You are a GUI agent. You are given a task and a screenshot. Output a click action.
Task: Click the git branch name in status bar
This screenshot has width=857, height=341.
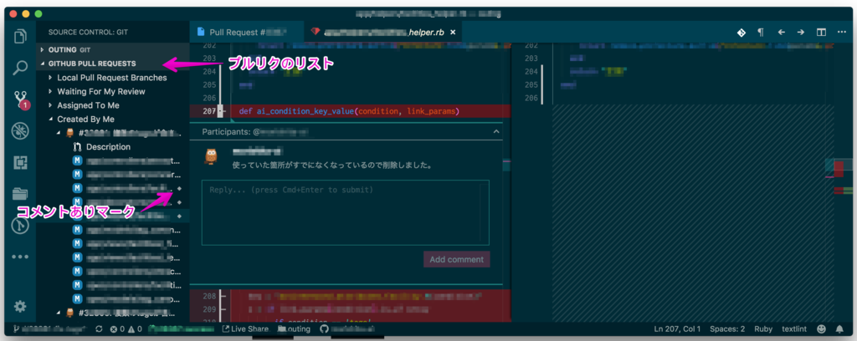pyautogui.click(x=48, y=329)
